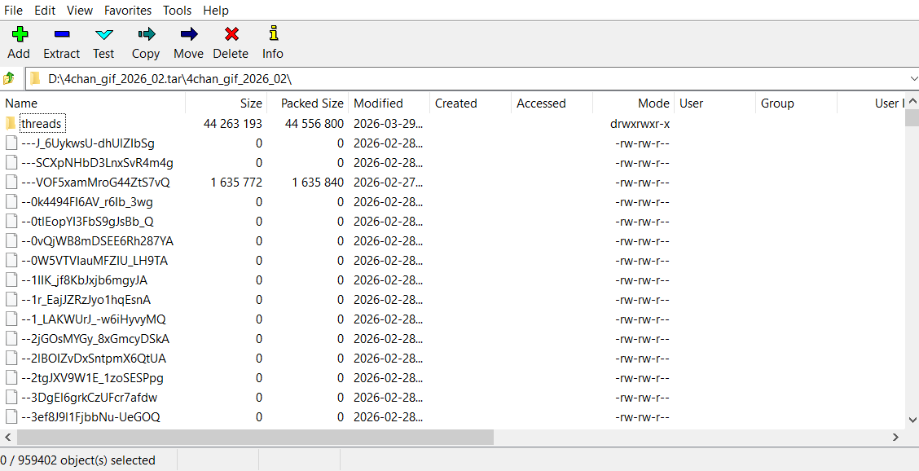
Task: Click the Move toolbar icon
Action: tap(189, 34)
